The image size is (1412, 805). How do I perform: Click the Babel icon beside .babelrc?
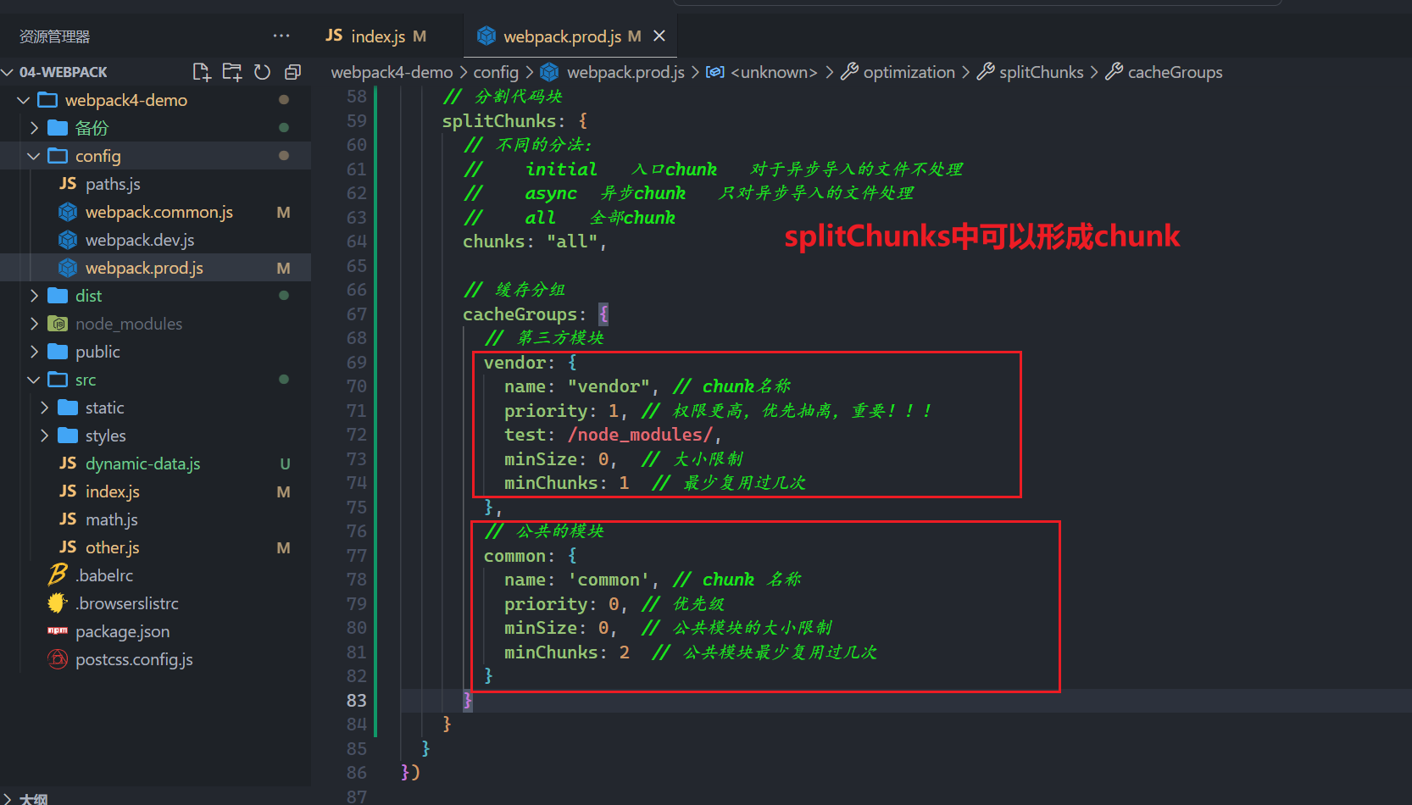58,575
